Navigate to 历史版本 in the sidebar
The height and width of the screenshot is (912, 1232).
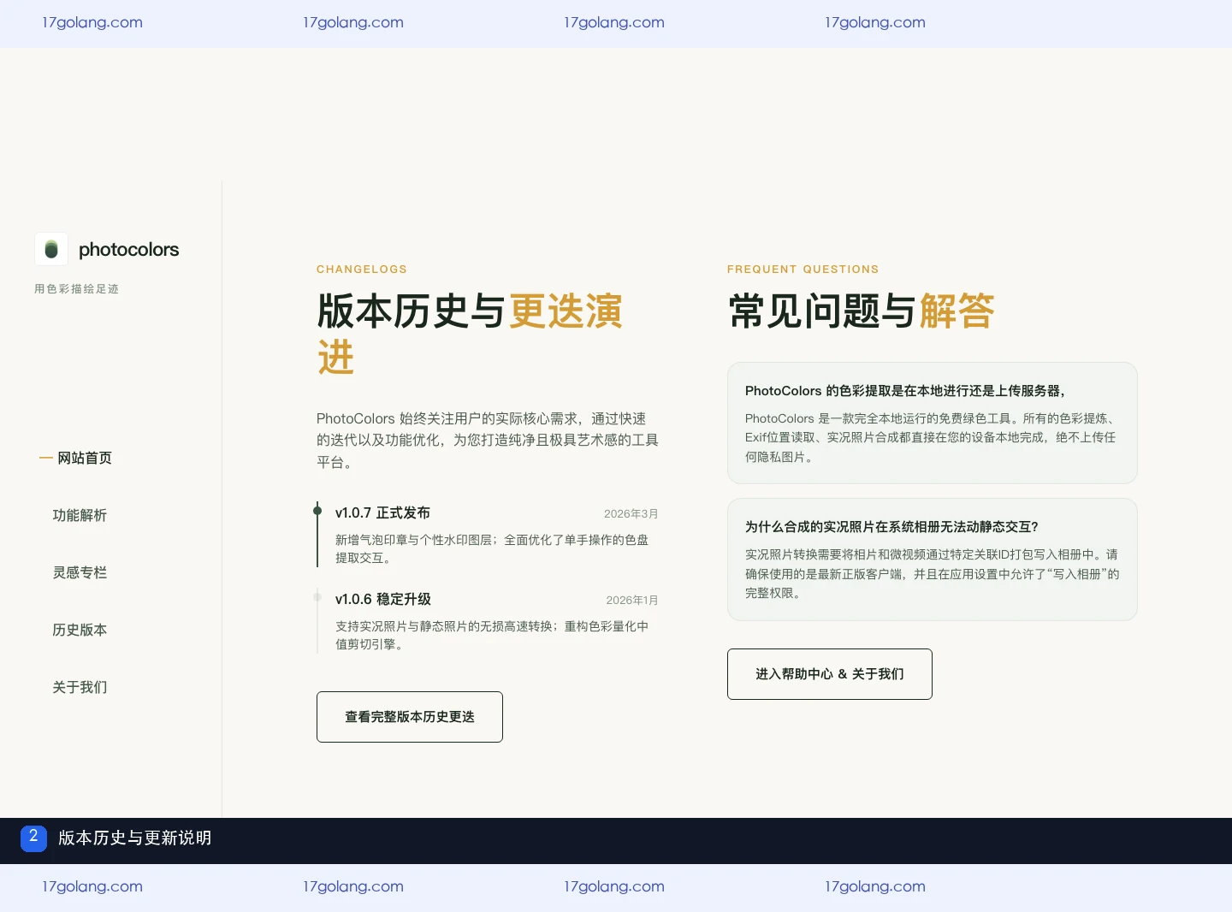[80, 630]
